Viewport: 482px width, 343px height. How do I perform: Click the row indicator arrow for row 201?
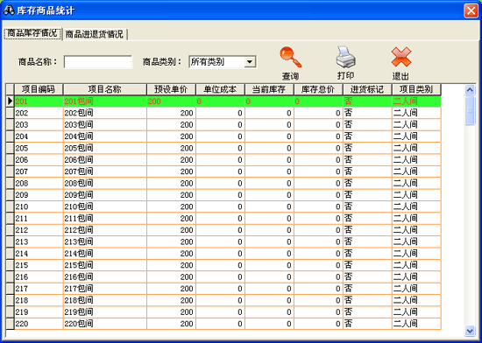[x=11, y=101]
